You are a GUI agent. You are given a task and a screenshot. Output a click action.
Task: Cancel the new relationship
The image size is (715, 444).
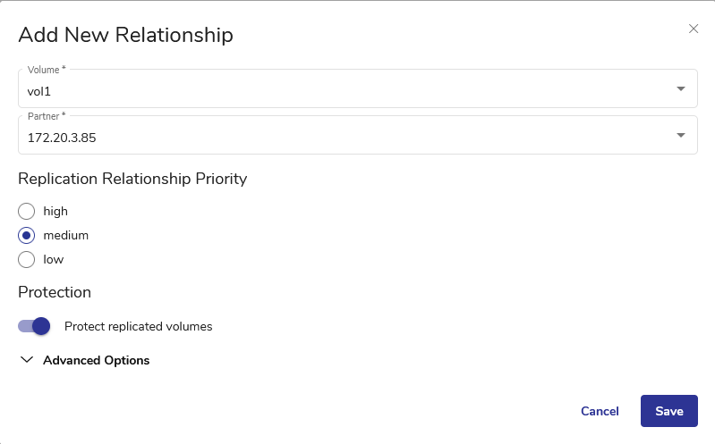pyautogui.click(x=600, y=411)
